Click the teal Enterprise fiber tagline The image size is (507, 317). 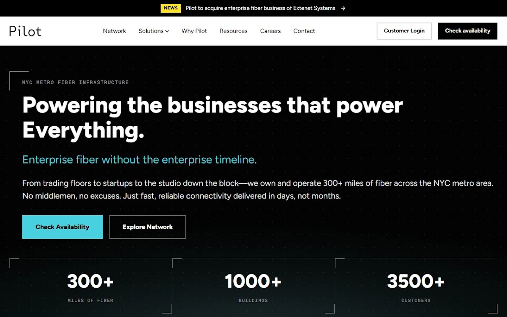pyautogui.click(x=139, y=160)
